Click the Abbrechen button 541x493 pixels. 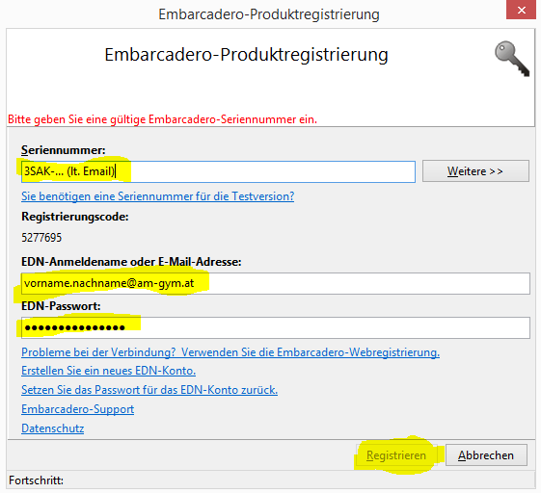[x=486, y=455]
